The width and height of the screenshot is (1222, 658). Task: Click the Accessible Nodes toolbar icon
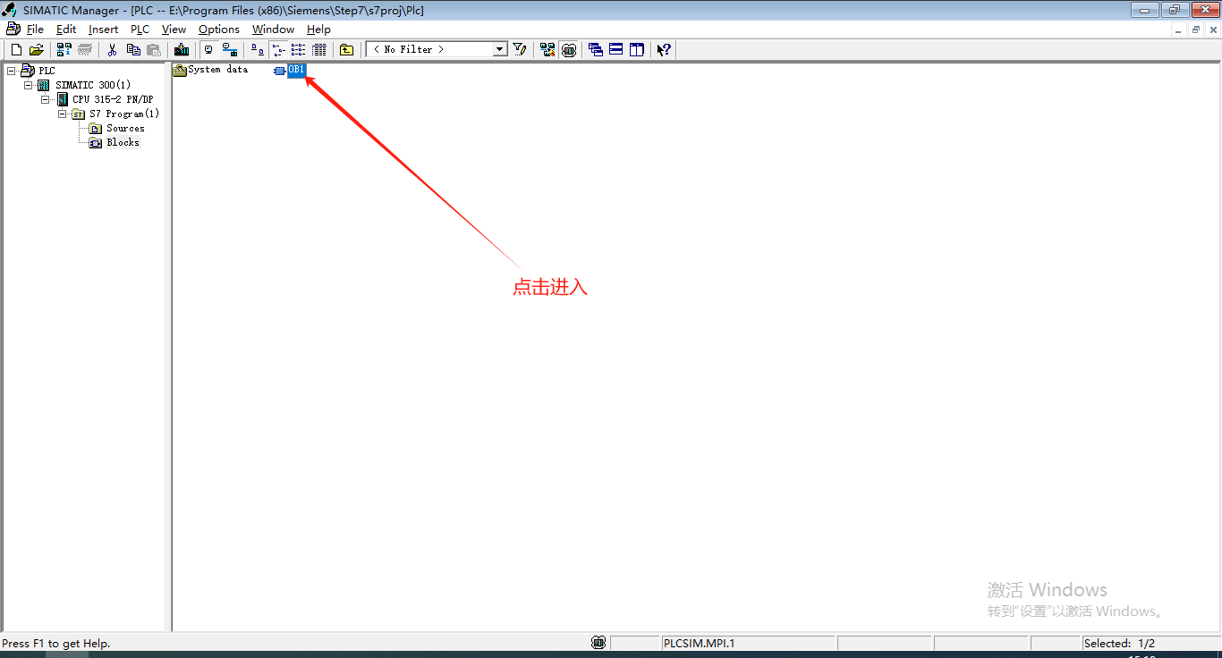click(x=64, y=50)
